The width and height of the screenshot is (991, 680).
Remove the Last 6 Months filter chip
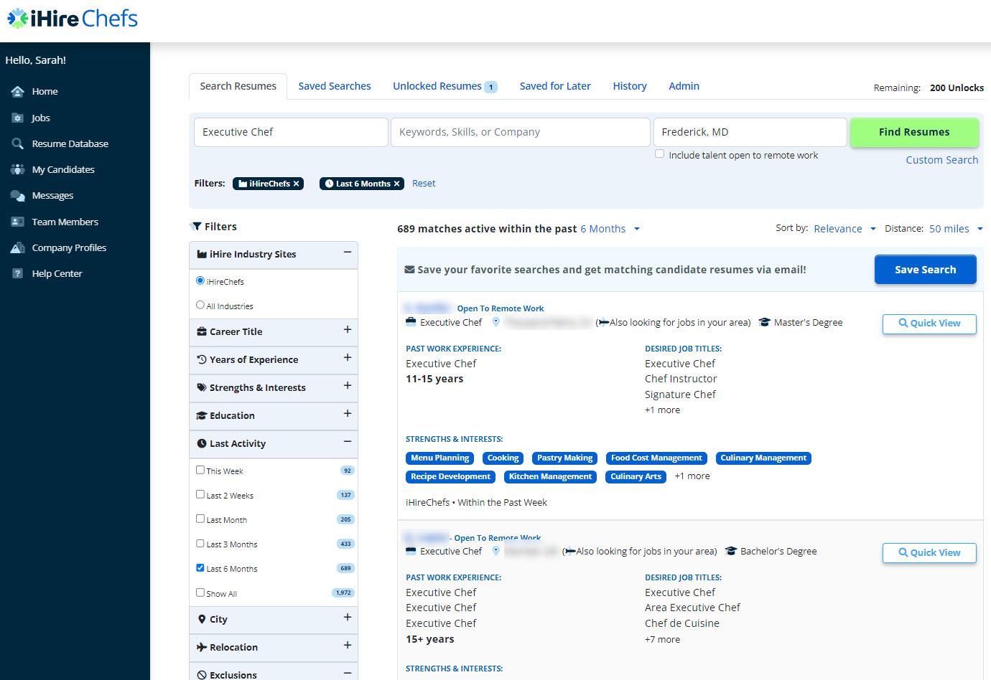(x=396, y=184)
